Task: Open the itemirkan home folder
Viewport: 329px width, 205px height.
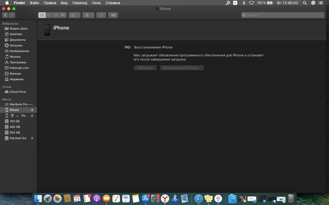Action: (x=19, y=34)
